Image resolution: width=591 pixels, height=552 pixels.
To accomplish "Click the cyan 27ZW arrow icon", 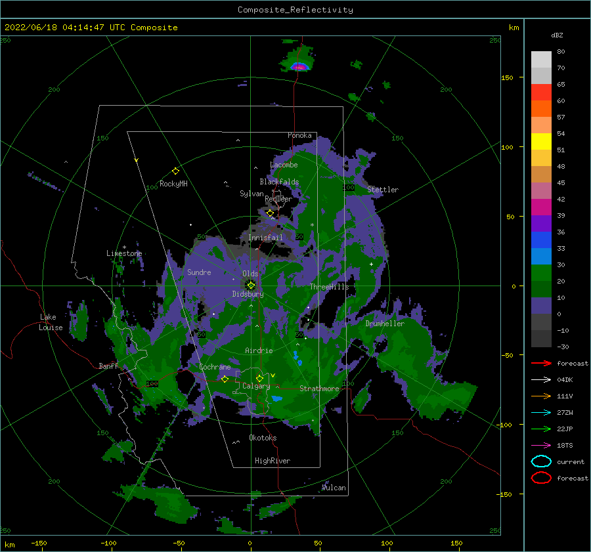I will [x=541, y=413].
